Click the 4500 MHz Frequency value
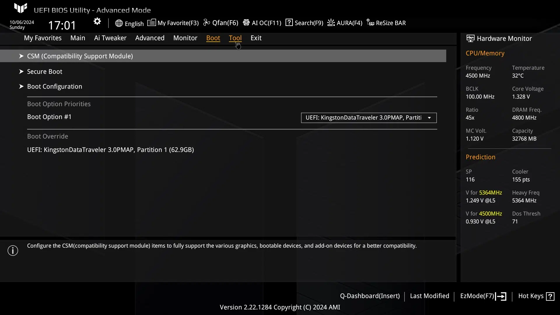Image resolution: width=560 pixels, height=315 pixels. (478, 76)
